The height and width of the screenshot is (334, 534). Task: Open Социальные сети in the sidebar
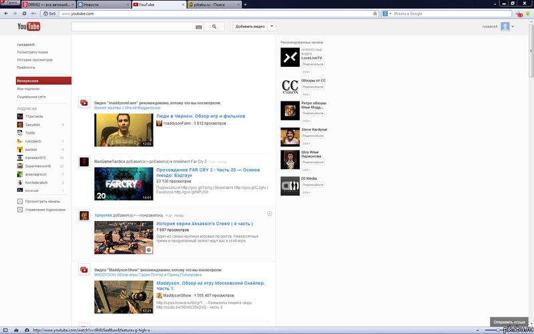(31, 97)
